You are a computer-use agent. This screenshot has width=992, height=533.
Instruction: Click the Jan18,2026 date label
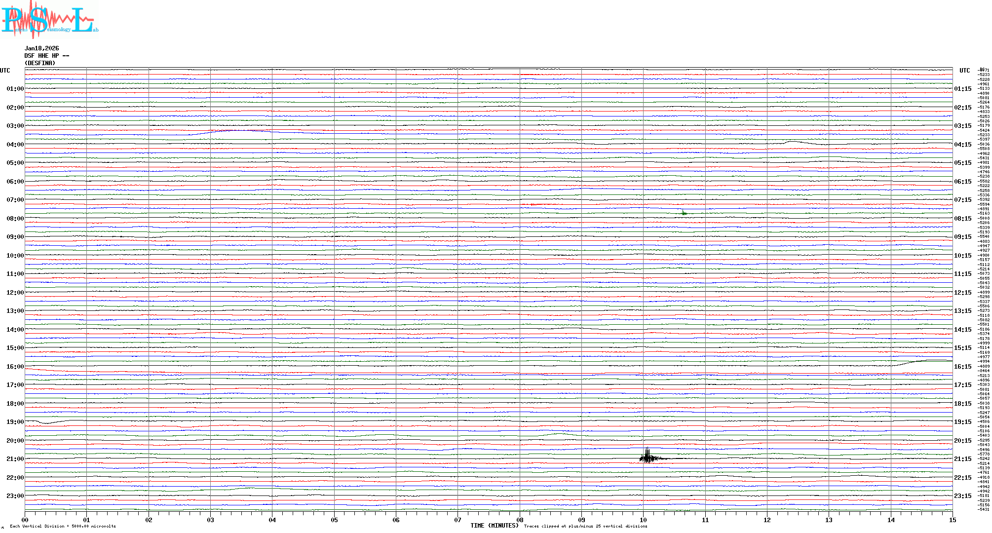41,48
